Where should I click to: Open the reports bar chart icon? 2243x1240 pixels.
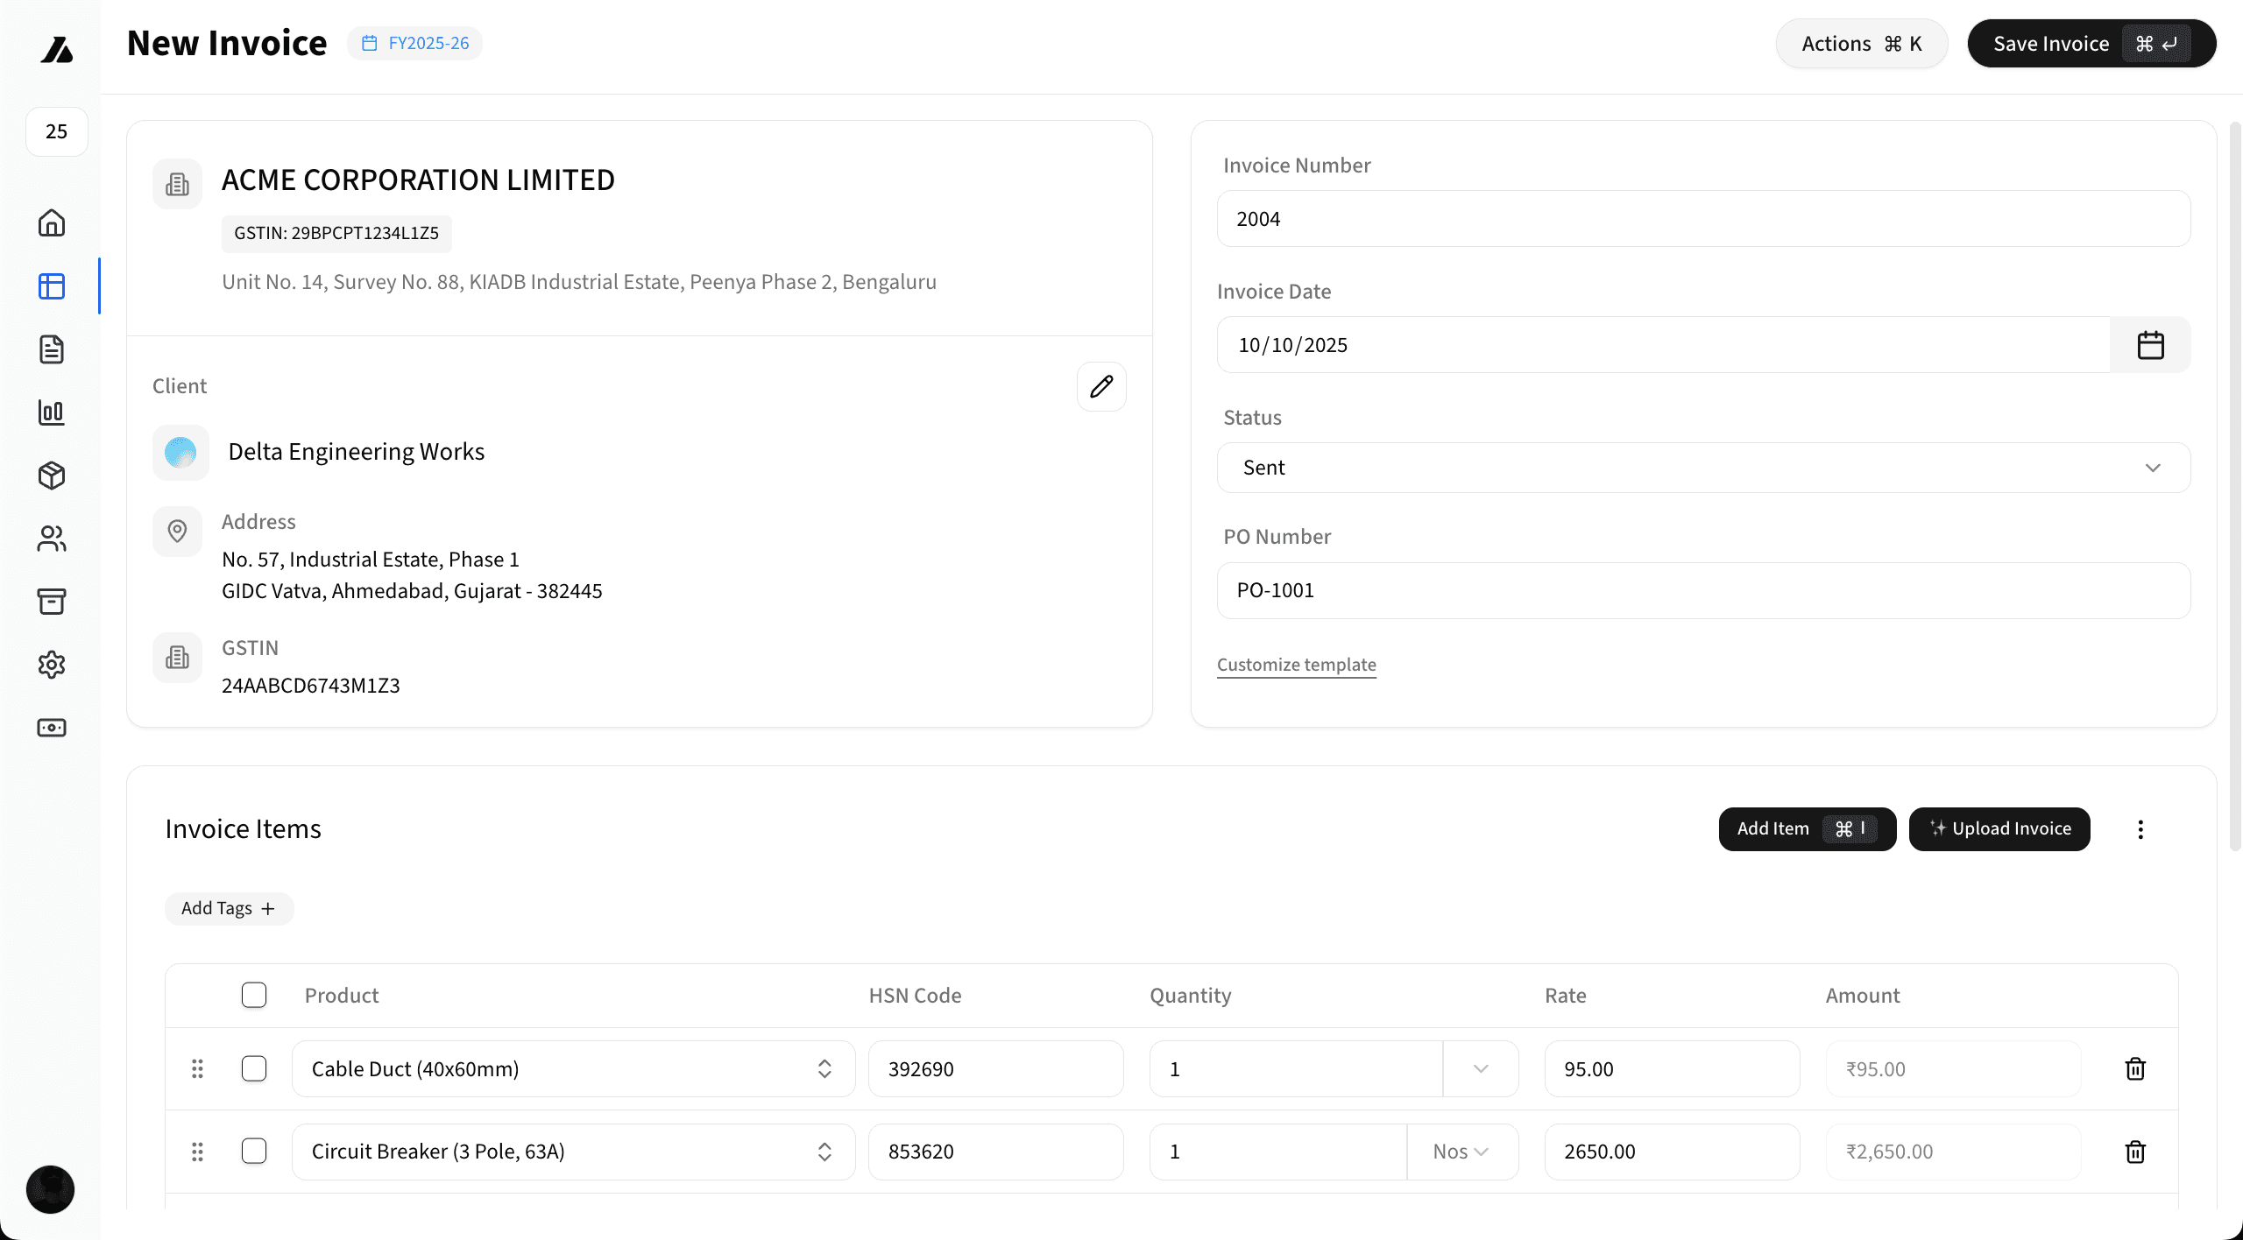point(52,412)
